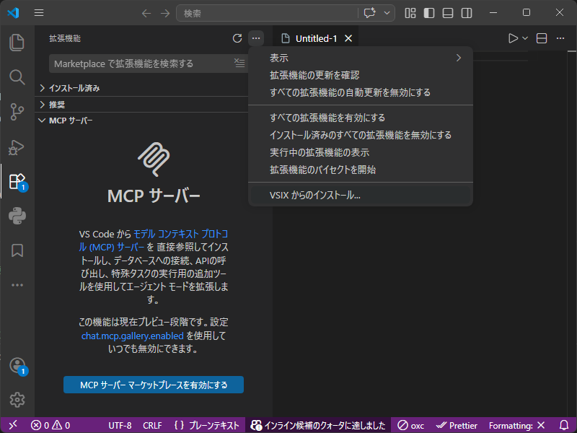The image size is (577, 433).
Task: Go back with the left arrow
Action: 146,13
